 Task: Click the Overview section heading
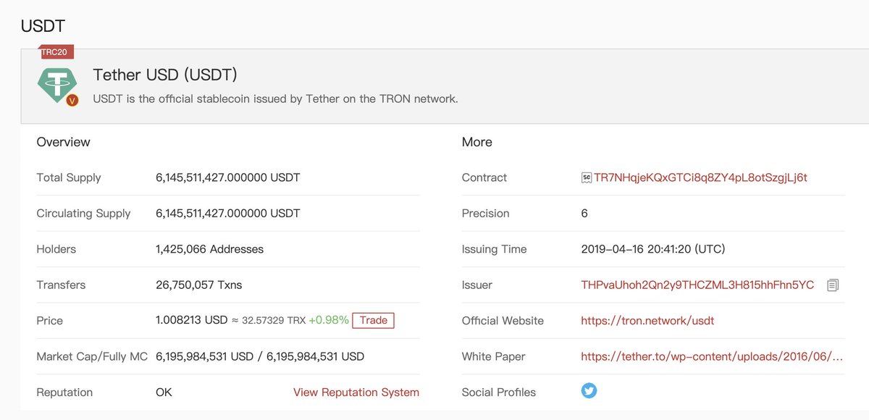[64, 142]
